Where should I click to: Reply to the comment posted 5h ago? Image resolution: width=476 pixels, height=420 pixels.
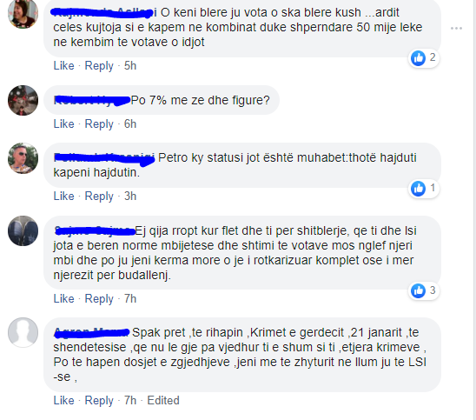pos(99,65)
